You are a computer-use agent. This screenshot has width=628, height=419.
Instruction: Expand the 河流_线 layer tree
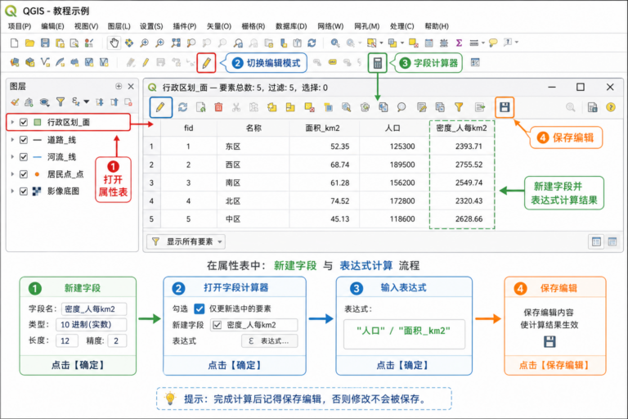coord(12,157)
